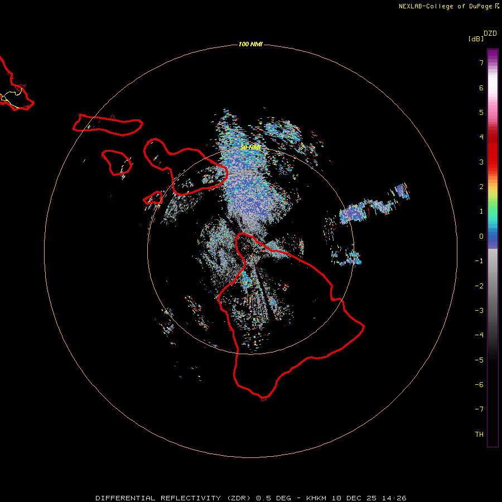Click the TH threshold label on legend
Image resolution: width=502 pixels, height=502 pixels.
click(479, 434)
